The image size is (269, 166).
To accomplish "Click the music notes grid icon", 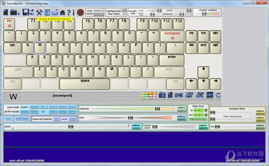I will pyautogui.click(x=189, y=95).
